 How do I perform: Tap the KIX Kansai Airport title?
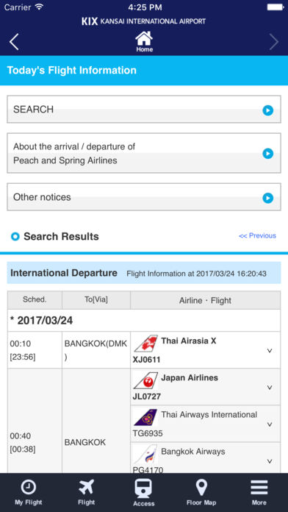(x=144, y=21)
